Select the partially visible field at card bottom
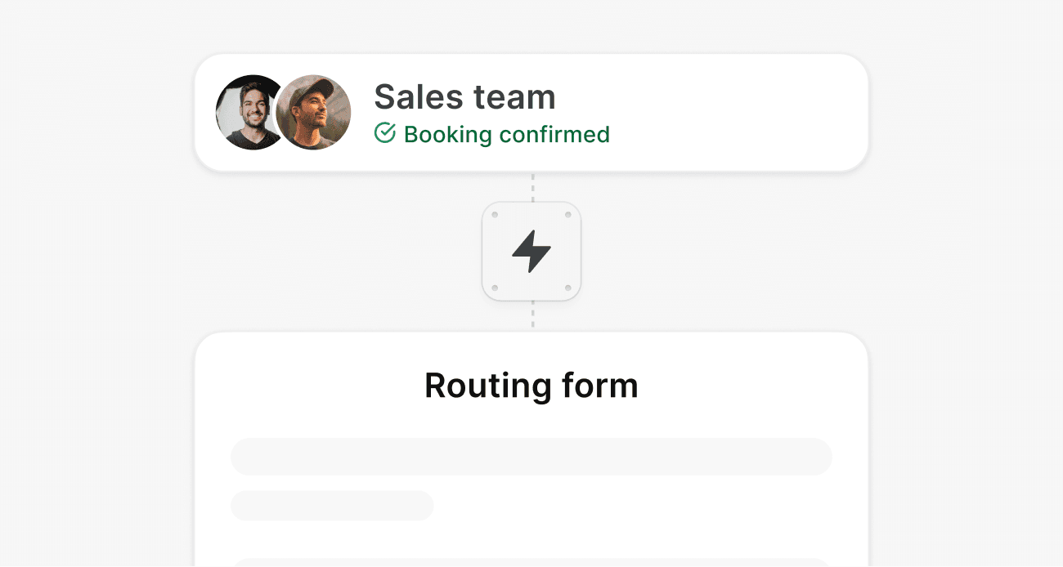Screen dimensions: 1063x567 (x=531, y=562)
